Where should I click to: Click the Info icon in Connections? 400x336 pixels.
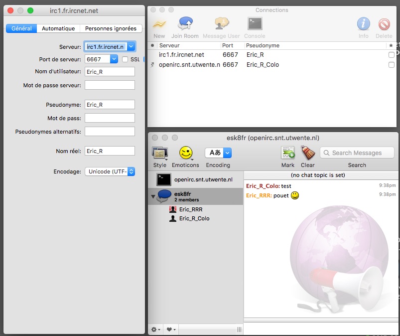[x=364, y=24]
